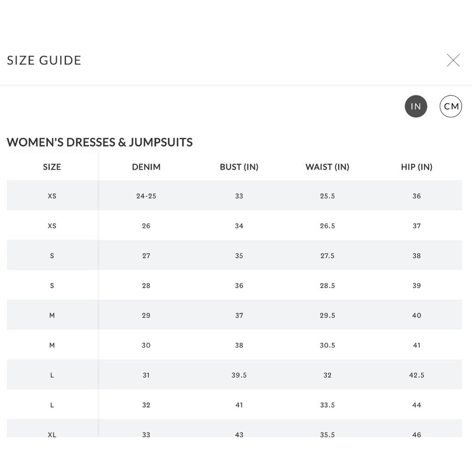The width and height of the screenshot is (472, 472).
Task: Close the Size Guide dialog
Action: [x=453, y=60]
